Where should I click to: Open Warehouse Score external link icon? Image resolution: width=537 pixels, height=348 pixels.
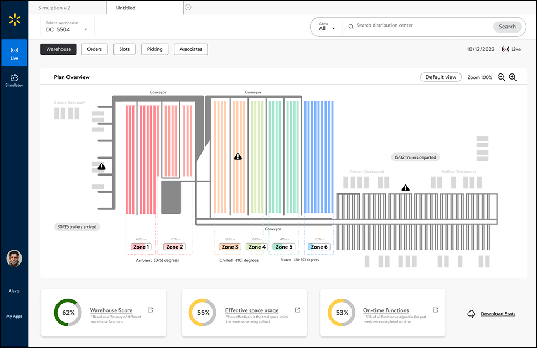[x=151, y=310]
